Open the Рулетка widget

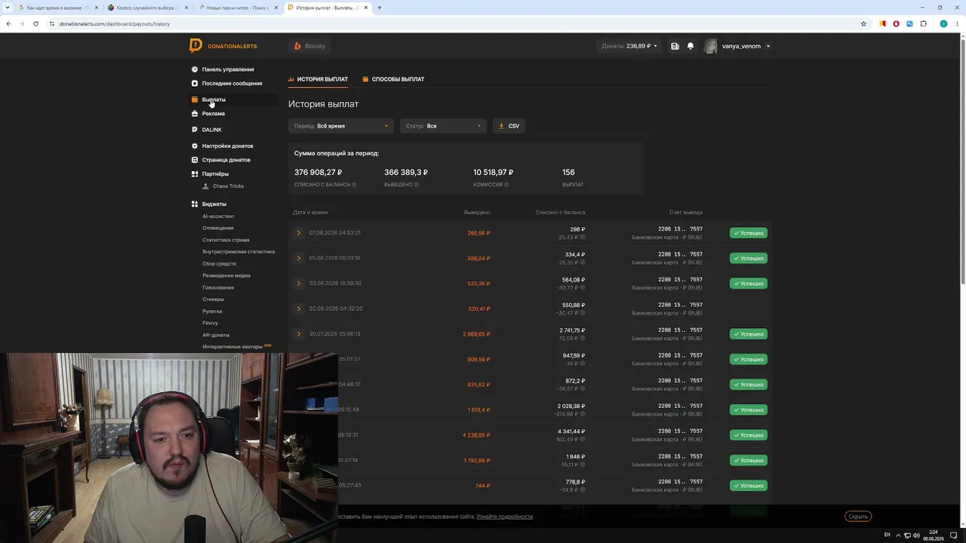pyautogui.click(x=212, y=311)
